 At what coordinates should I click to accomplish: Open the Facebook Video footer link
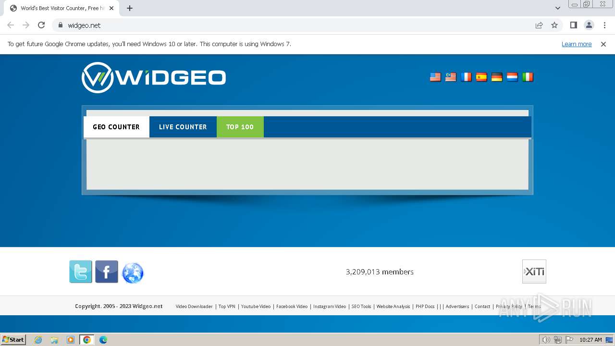tap(292, 306)
